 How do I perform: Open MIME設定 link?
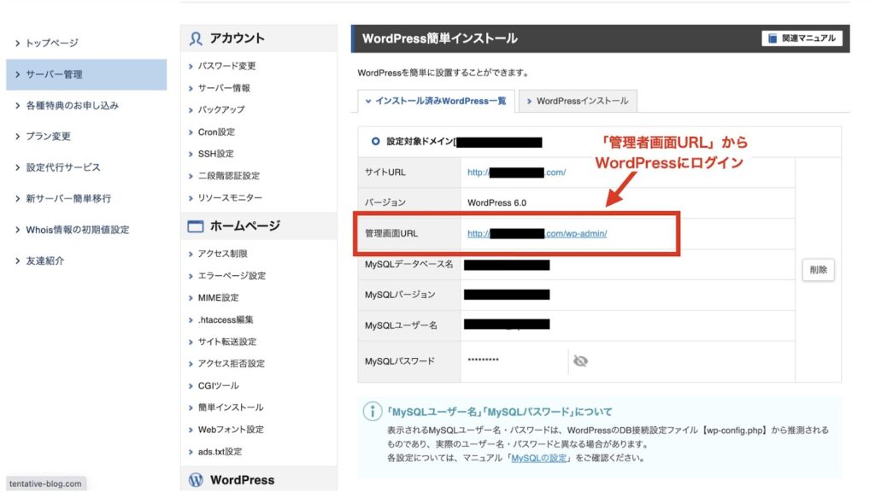pyautogui.click(x=218, y=298)
